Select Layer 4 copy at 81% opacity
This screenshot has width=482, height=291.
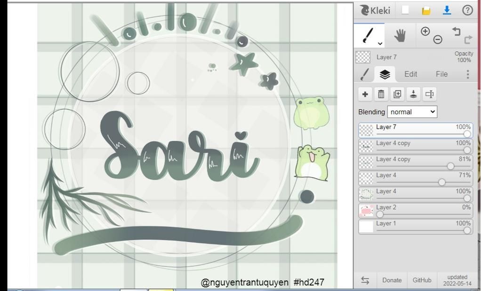[x=415, y=163]
